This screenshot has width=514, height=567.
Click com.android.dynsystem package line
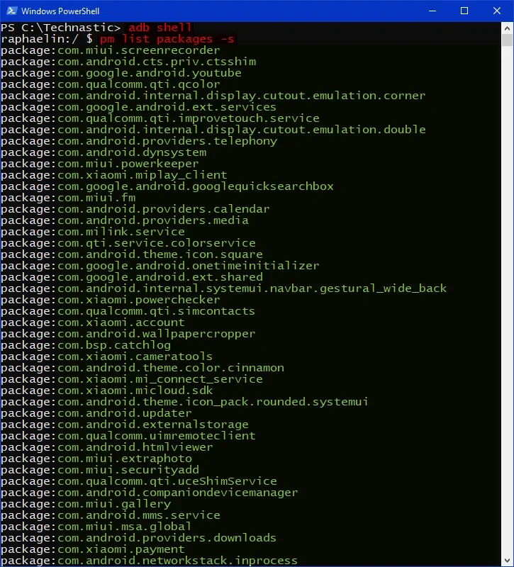click(104, 152)
